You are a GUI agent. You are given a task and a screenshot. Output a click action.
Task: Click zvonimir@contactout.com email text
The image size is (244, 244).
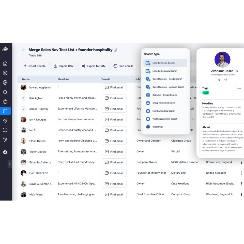(223, 75)
